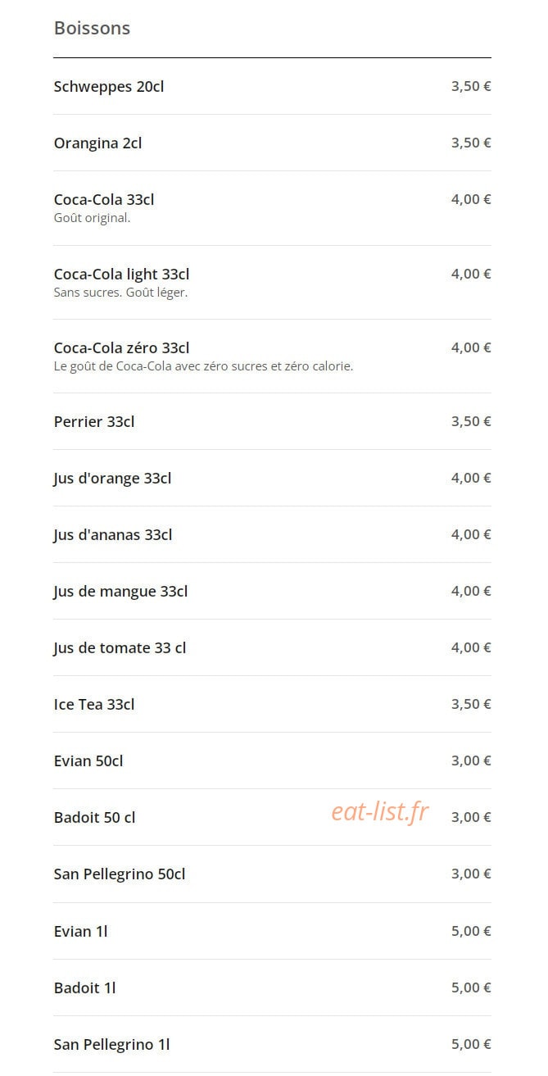Image resolution: width=548 pixels, height=1076 pixels.
Task: Open the Evian 1l entry
Action: pyautogui.click(x=272, y=931)
